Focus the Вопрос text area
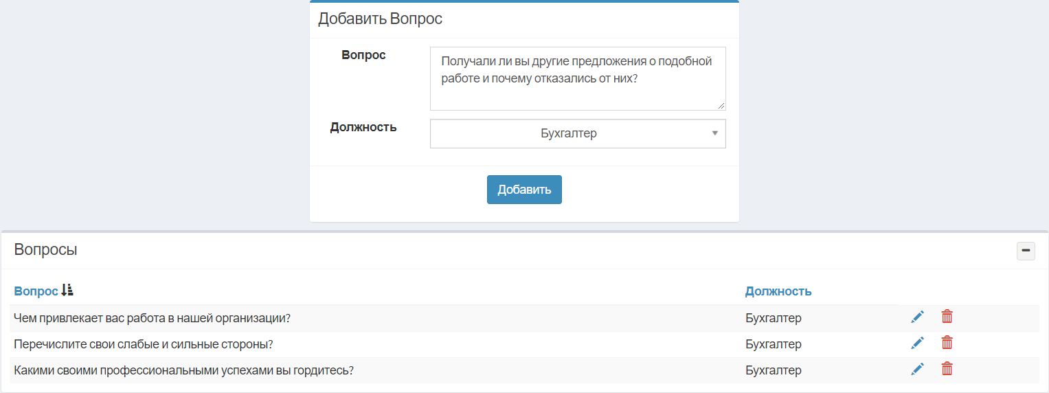The width and height of the screenshot is (1049, 393). coord(578,78)
